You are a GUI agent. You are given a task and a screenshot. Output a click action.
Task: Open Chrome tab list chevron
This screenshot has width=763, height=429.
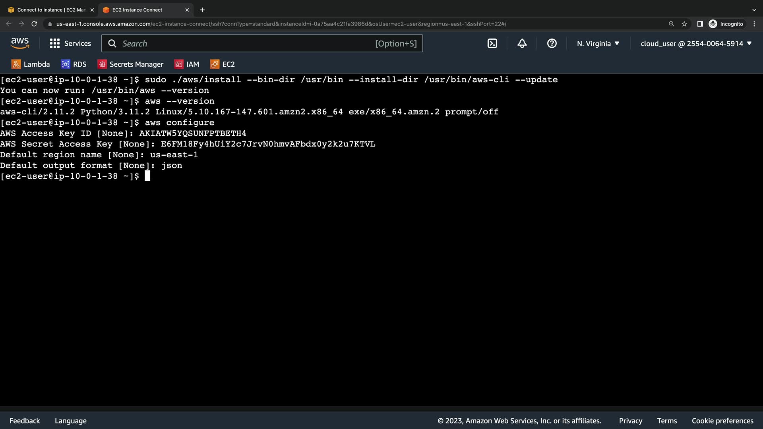pyautogui.click(x=754, y=10)
